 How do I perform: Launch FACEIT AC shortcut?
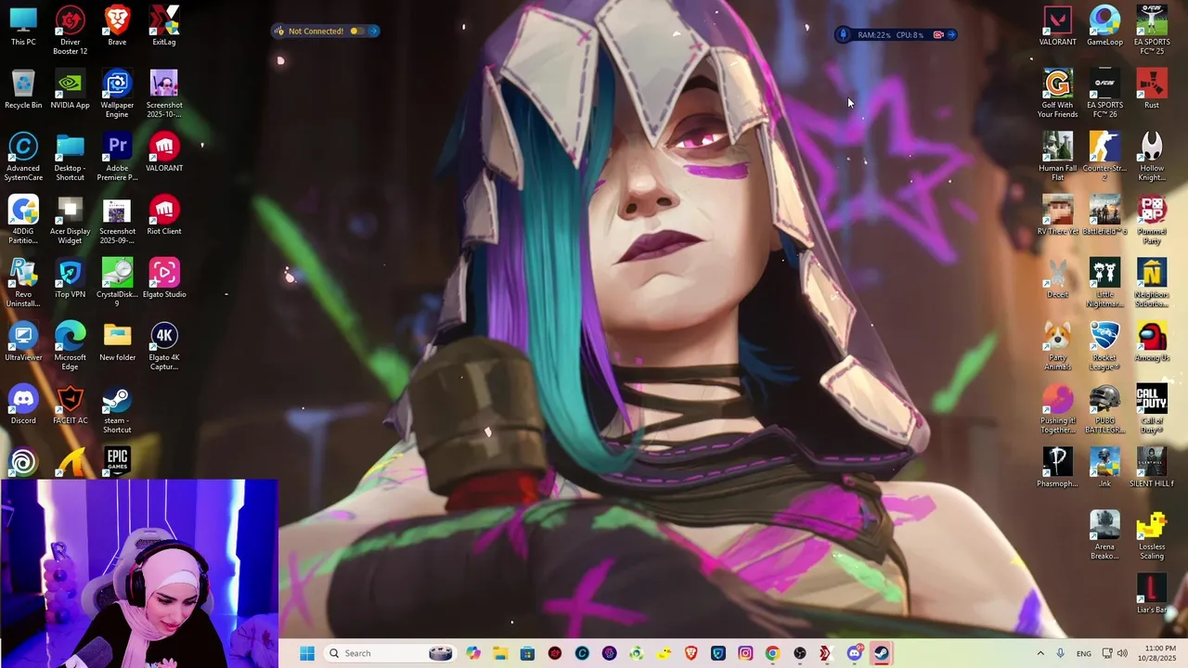(x=71, y=405)
